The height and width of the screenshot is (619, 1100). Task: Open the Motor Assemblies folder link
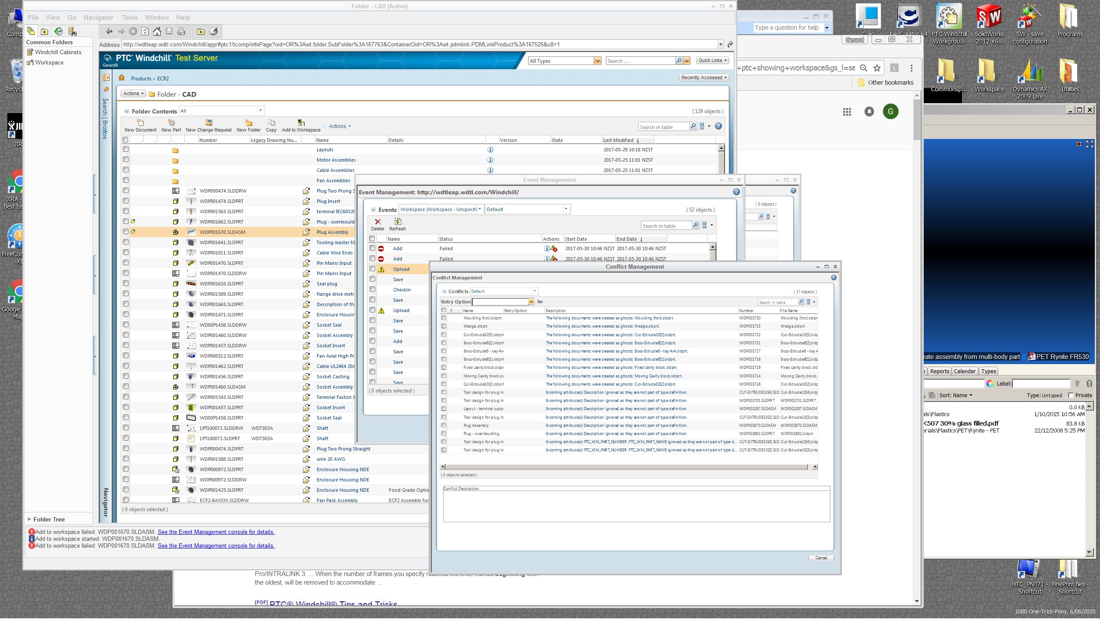[336, 160]
